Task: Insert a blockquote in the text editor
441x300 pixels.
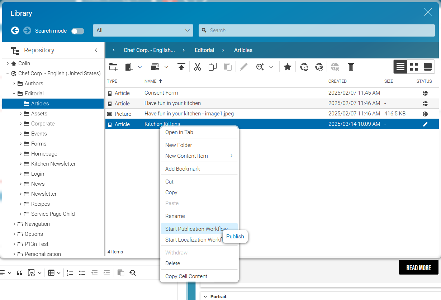Action: [x=20, y=272]
